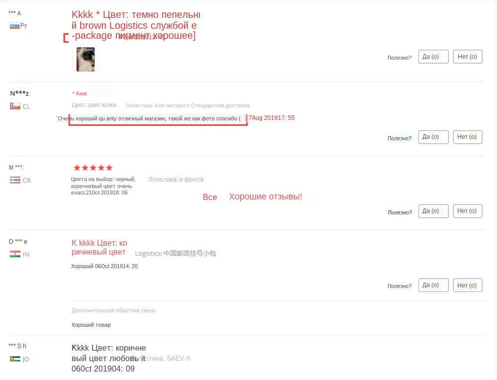Viewport: 497px width, 380px height.
Task: Vote Нет on M*** five-star review
Action: (468, 211)
